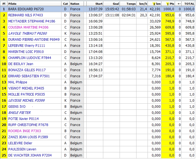The image size is (196, 159).
Task: Click the yellow sort badge 2 on km header
Action: tap(154, 4)
